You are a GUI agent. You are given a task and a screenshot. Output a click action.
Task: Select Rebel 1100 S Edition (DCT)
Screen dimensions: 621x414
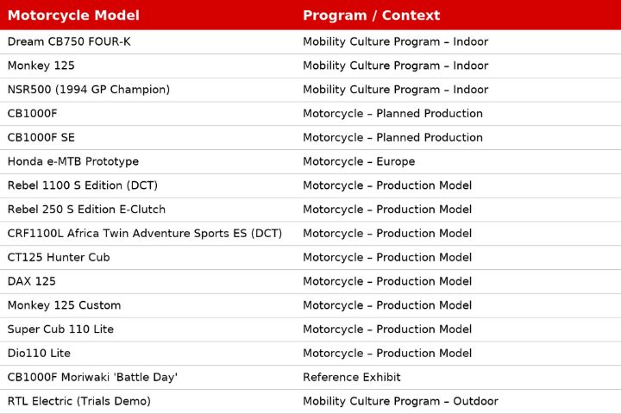83,185
